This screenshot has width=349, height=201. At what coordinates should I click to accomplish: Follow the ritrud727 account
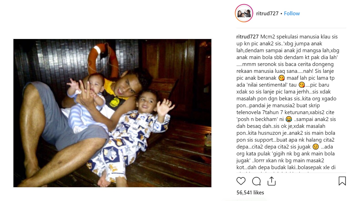click(x=292, y=14)
